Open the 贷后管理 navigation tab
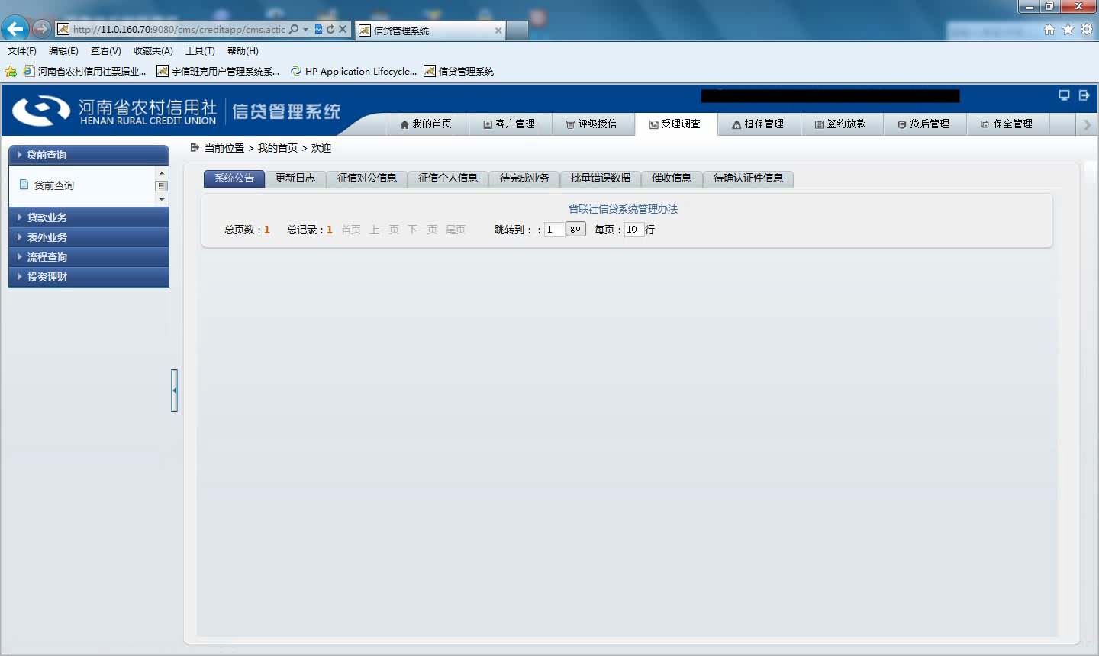Image resolution: width=1099 pixels, height=656 pixels. (924, 124)
